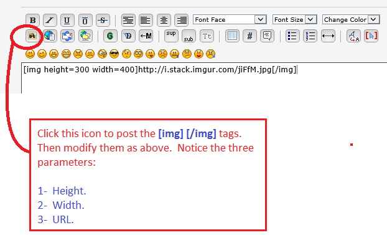Apply superscript with the sup button
The image size is (387, 235).
point(171,36)
